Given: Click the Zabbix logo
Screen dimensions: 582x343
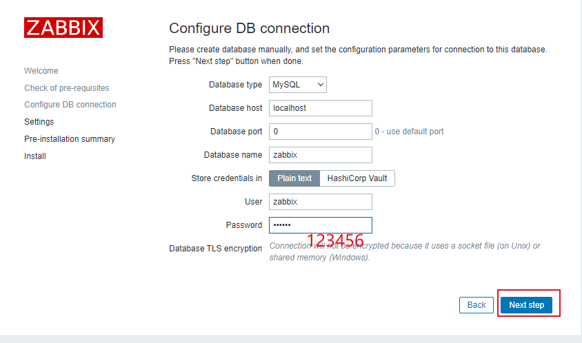Looking at the screenshot, I should (x=63, y=28).
